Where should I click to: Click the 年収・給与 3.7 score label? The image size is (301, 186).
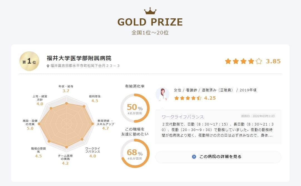(66, 89)
